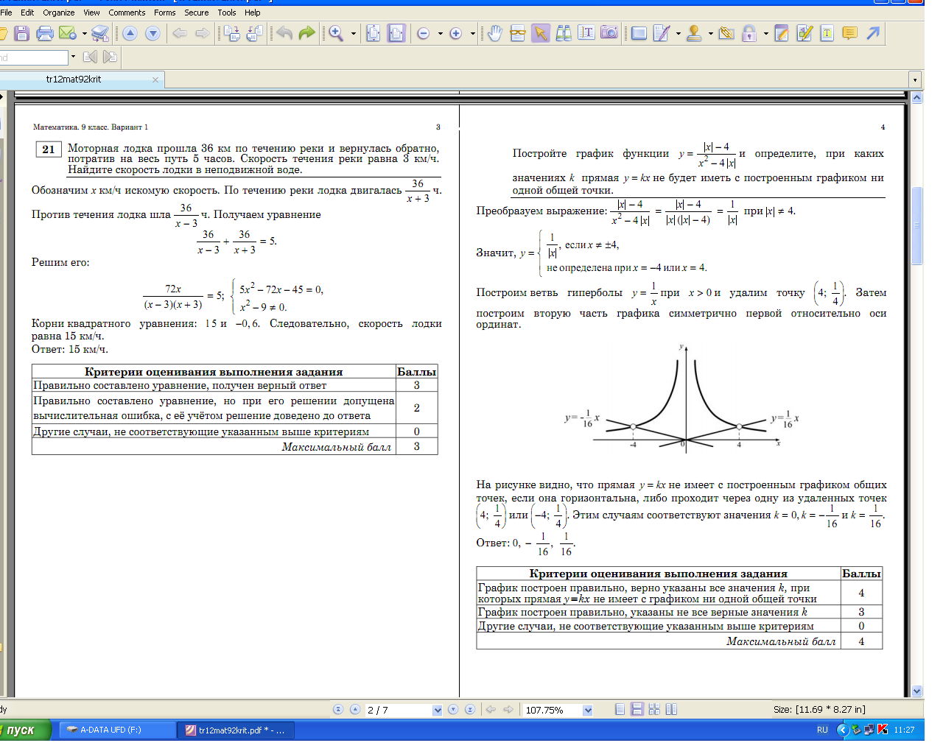Image resolution: width=943 pixels, height=754 pixels.
Task: Go to previous page with the up arrow icon
Action: pos(130,33)
